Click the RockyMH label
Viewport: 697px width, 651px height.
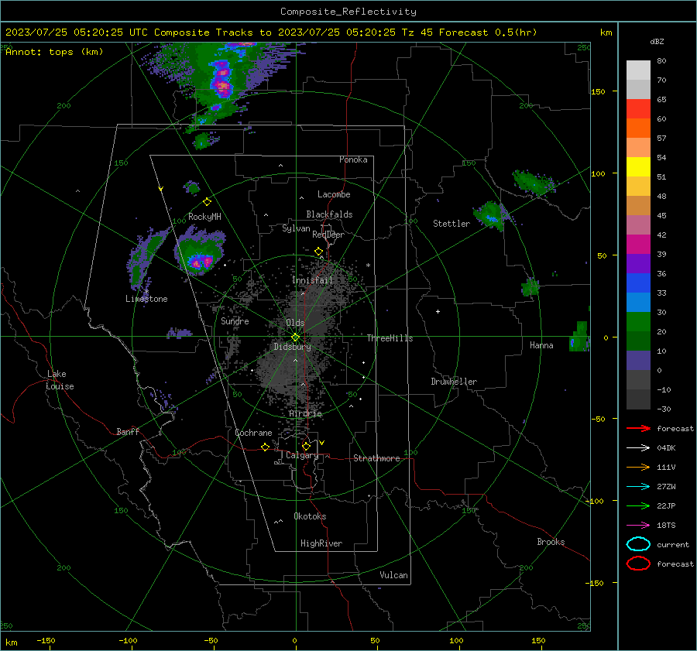pyautogui.click(x=204, y=217)
